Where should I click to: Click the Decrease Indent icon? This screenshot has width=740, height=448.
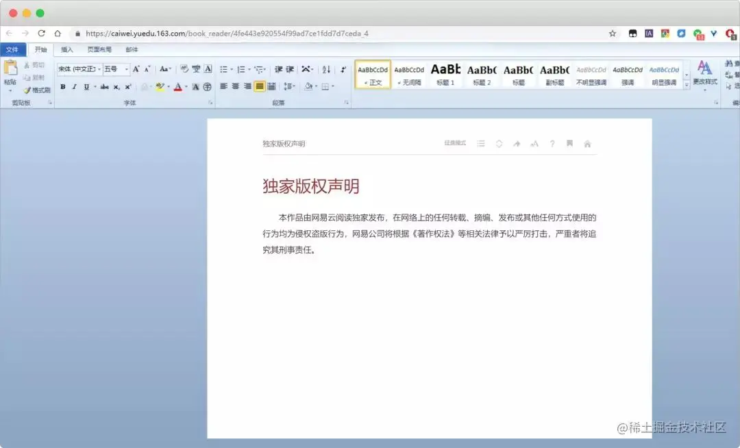point(278,69)
